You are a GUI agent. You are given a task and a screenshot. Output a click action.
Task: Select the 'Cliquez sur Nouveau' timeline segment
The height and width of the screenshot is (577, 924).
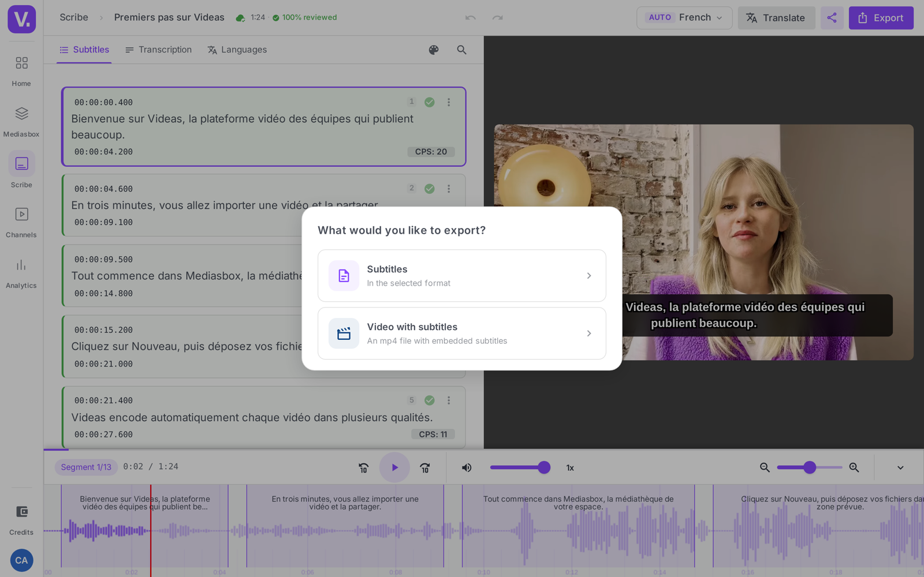tap(818, 526)
